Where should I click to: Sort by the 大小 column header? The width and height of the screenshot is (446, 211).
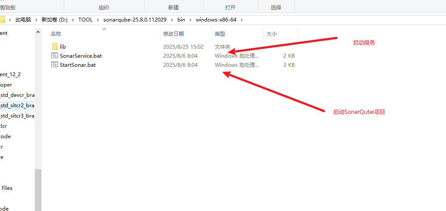tap(271, 34)
